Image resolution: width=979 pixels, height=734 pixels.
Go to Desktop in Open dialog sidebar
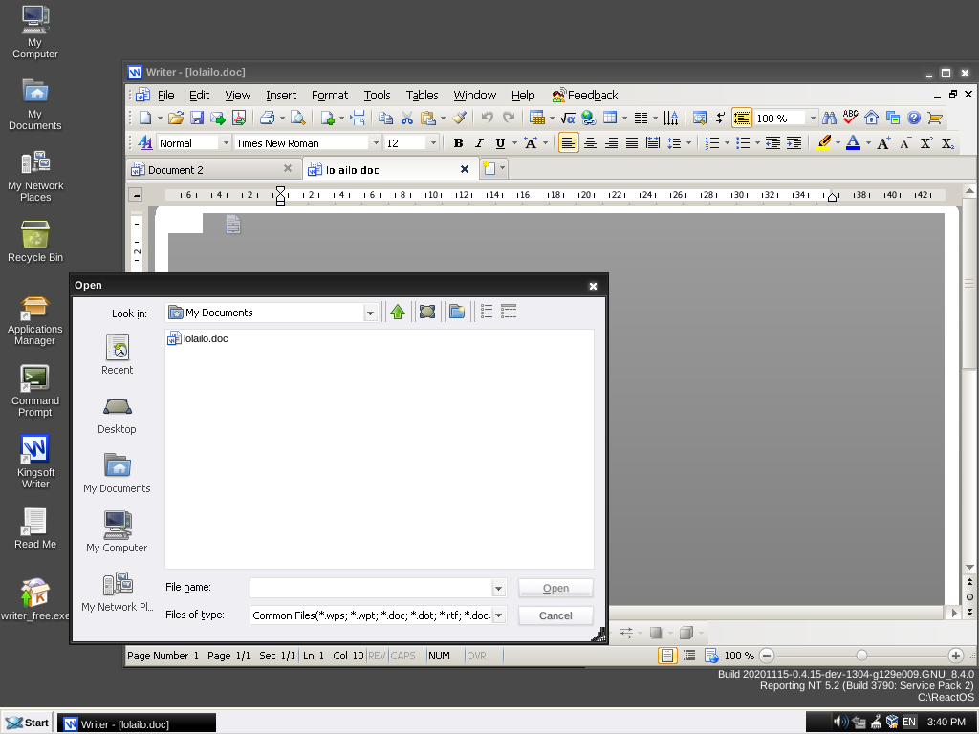tap(117, 415)
